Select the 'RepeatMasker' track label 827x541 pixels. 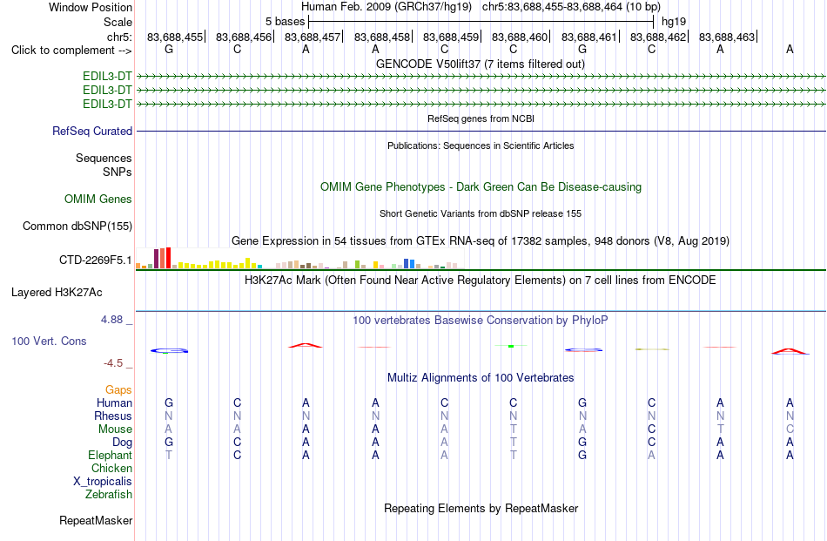[96, 520]
